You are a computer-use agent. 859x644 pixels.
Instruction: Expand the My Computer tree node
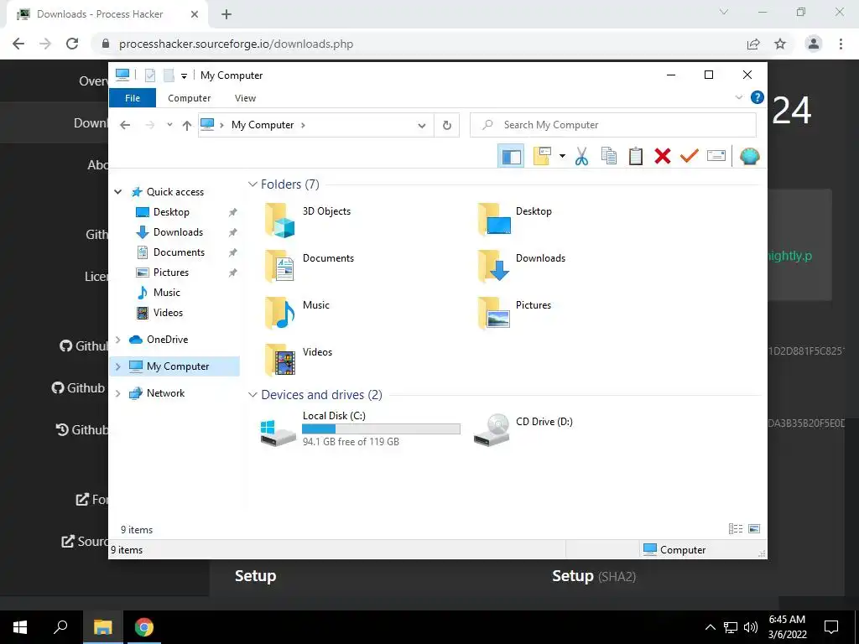pyautogui.click(x=117, y=366)
